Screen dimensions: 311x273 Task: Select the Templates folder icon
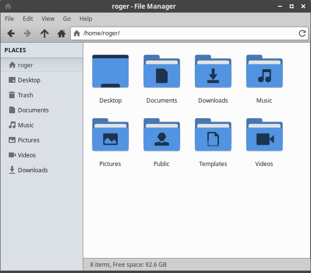[x=213, y=135]
